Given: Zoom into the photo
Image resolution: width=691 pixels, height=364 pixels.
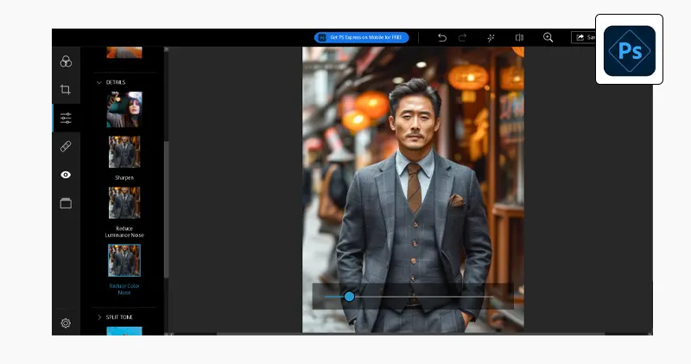Looking at the screenshot, I should (x=548, y=37).
